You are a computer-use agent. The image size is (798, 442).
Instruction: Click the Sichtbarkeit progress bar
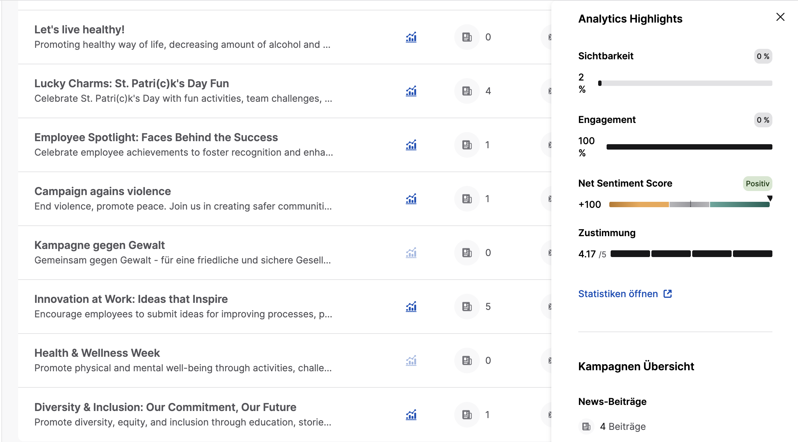(685, 83)
